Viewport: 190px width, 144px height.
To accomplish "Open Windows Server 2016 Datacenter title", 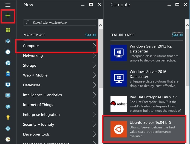I will click(x=148, y=74).
